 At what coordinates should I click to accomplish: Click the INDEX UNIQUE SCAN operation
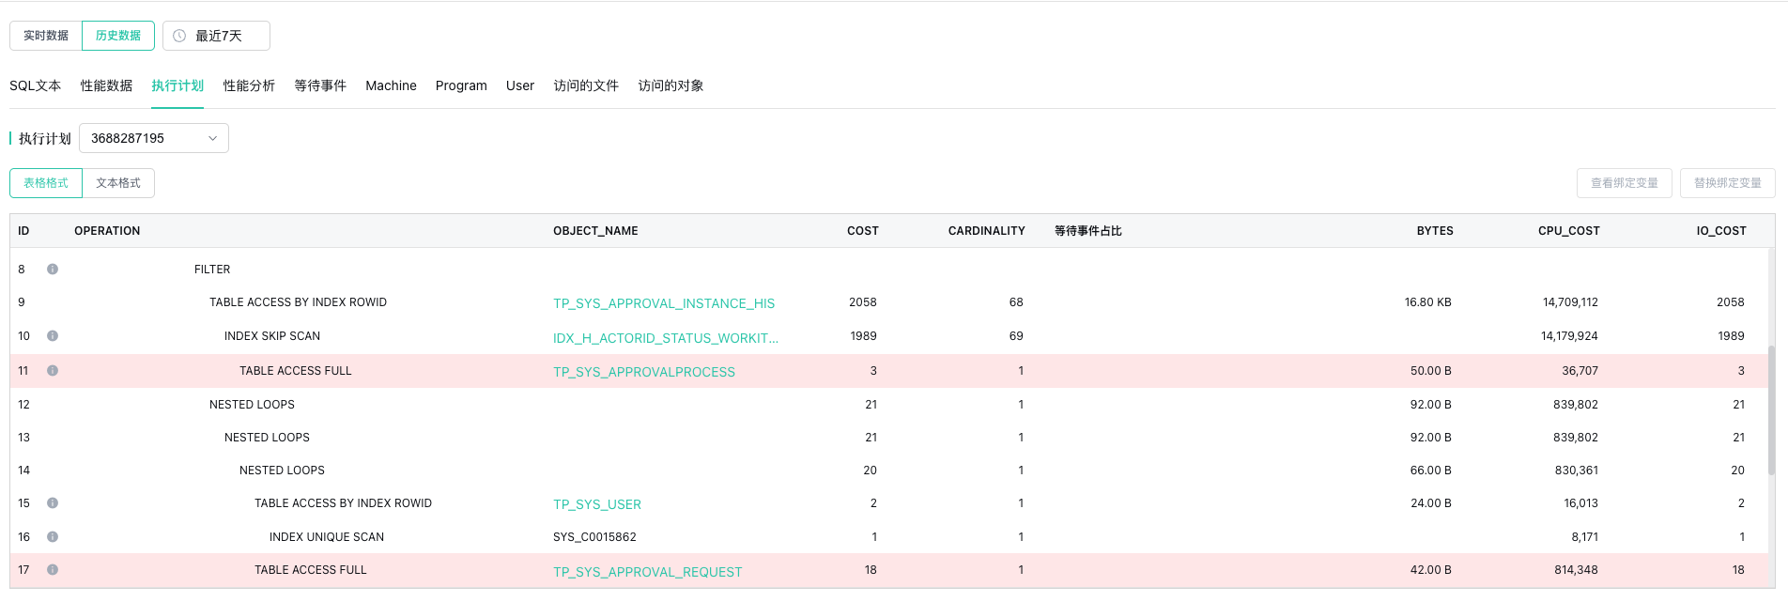[327, 537]
